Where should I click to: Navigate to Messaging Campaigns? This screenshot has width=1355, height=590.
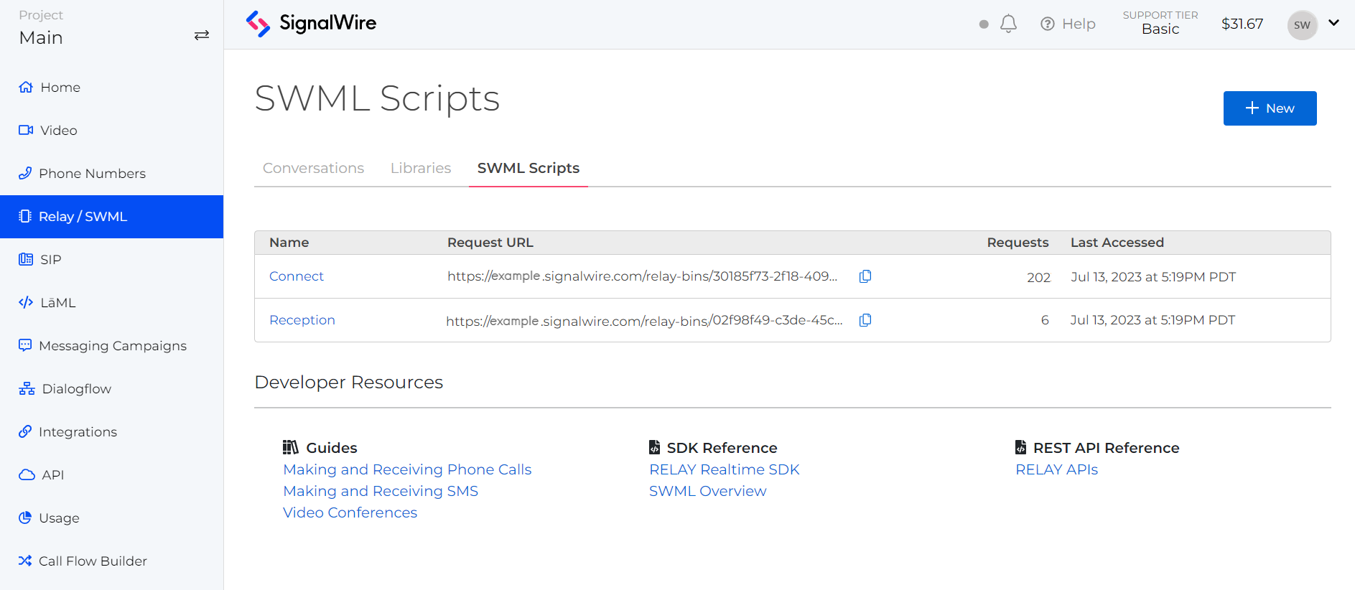(112, 346)
